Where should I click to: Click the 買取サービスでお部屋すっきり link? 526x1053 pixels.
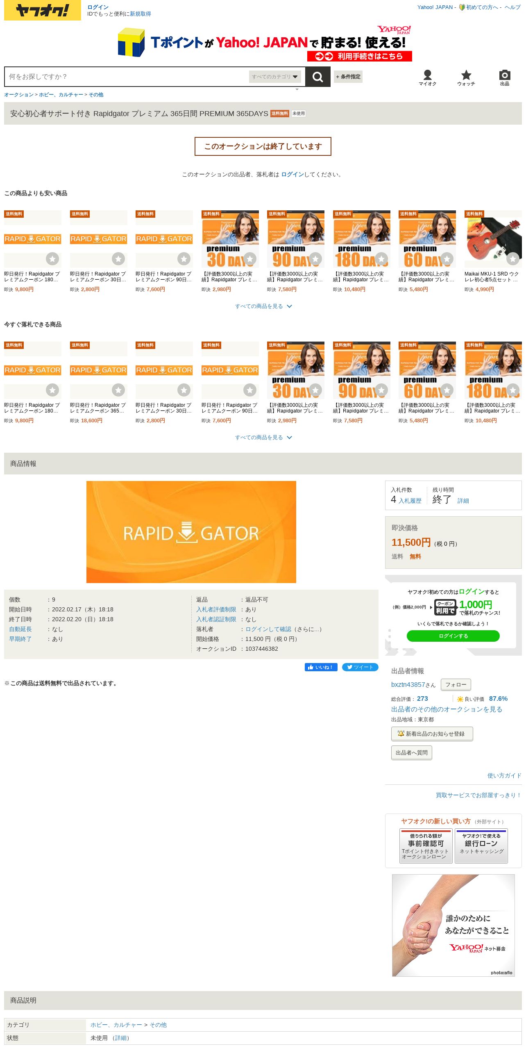478,795
